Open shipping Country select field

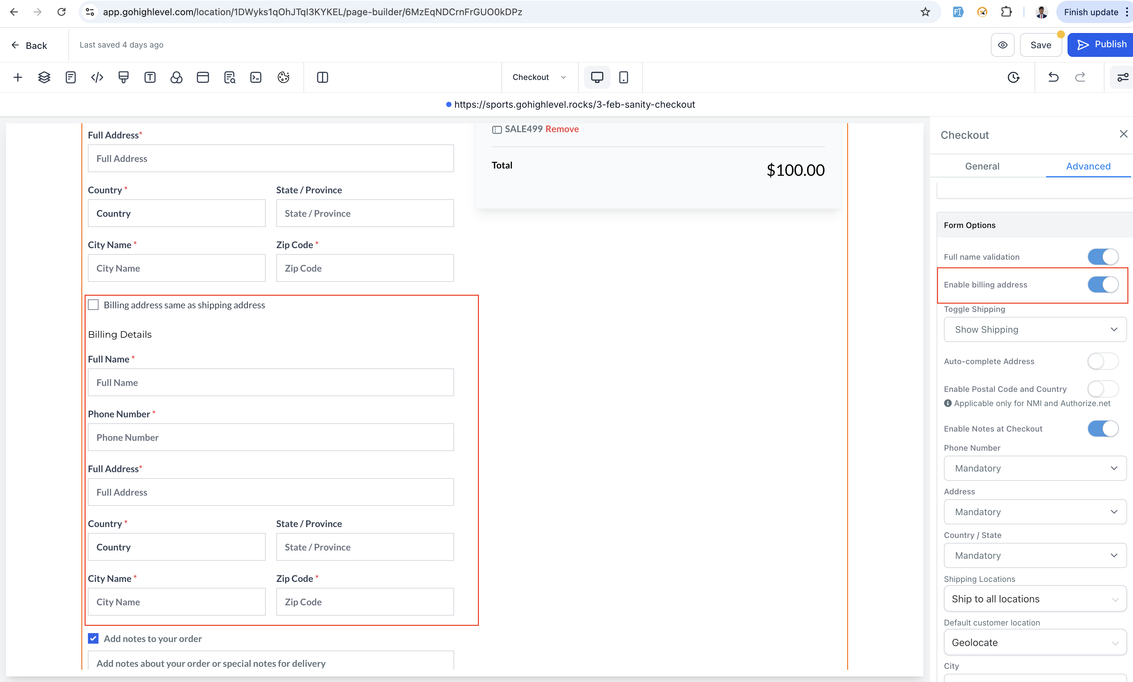click(x=176, y=213)
